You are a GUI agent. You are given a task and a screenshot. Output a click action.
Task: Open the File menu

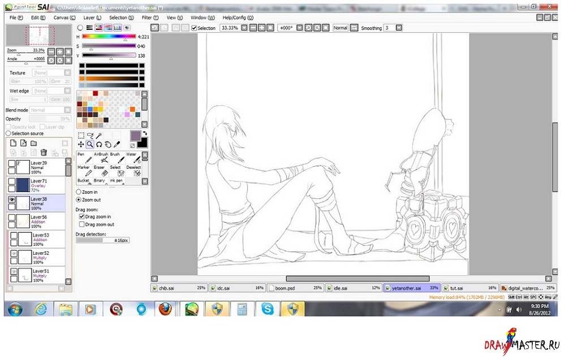pos(16,18)
